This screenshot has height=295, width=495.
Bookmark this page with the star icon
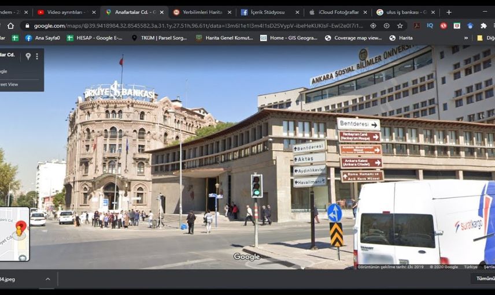[400, 25]
